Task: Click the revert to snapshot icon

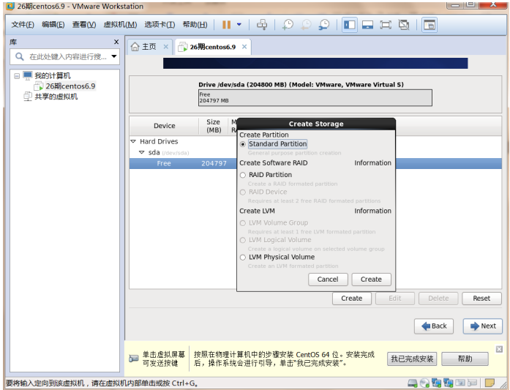Action: point(306,25)
